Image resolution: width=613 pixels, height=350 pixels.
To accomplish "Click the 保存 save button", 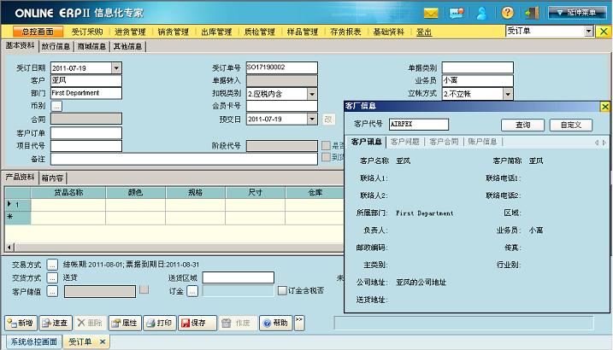I will point(193,324).
